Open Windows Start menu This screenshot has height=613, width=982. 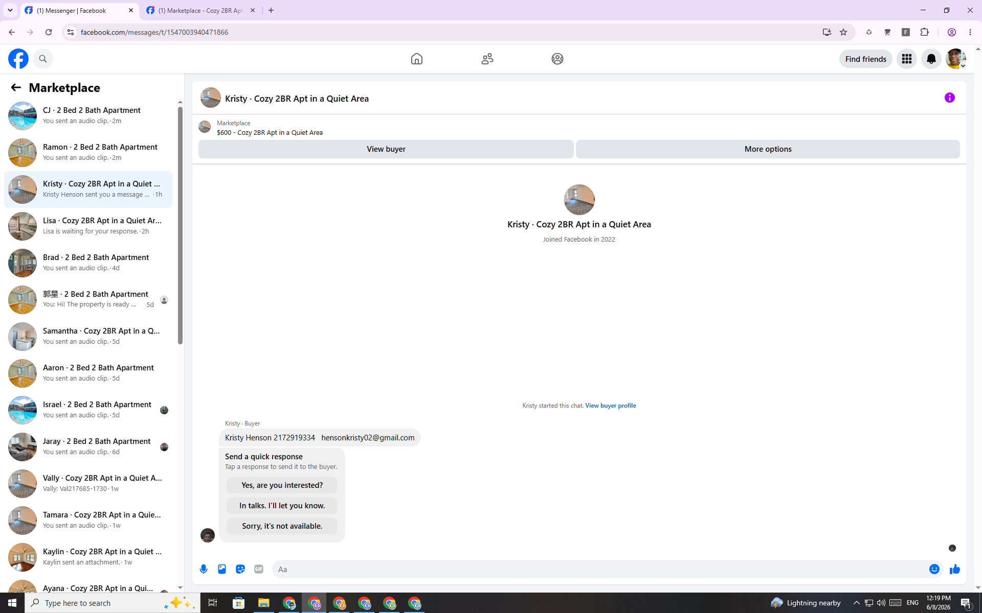[12, 603]
